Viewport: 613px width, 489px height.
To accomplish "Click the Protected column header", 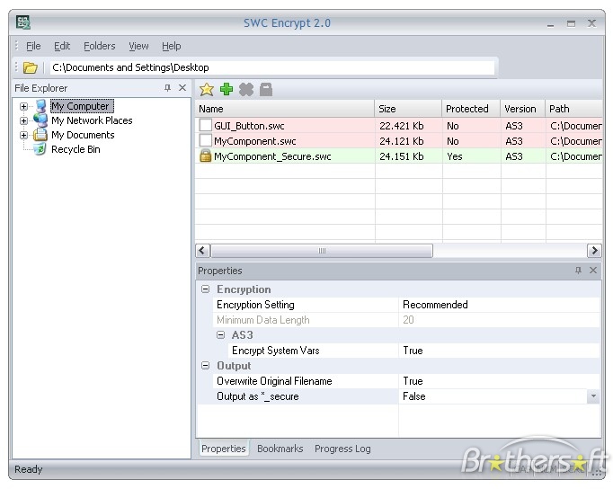I will [466, 109].
